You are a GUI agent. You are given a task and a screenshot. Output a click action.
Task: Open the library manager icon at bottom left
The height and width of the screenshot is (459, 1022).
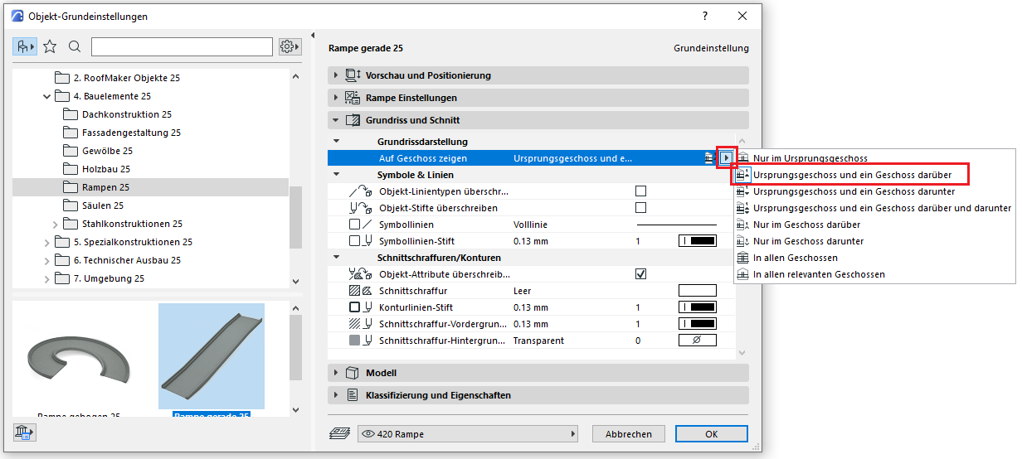(x=24, y=432)
